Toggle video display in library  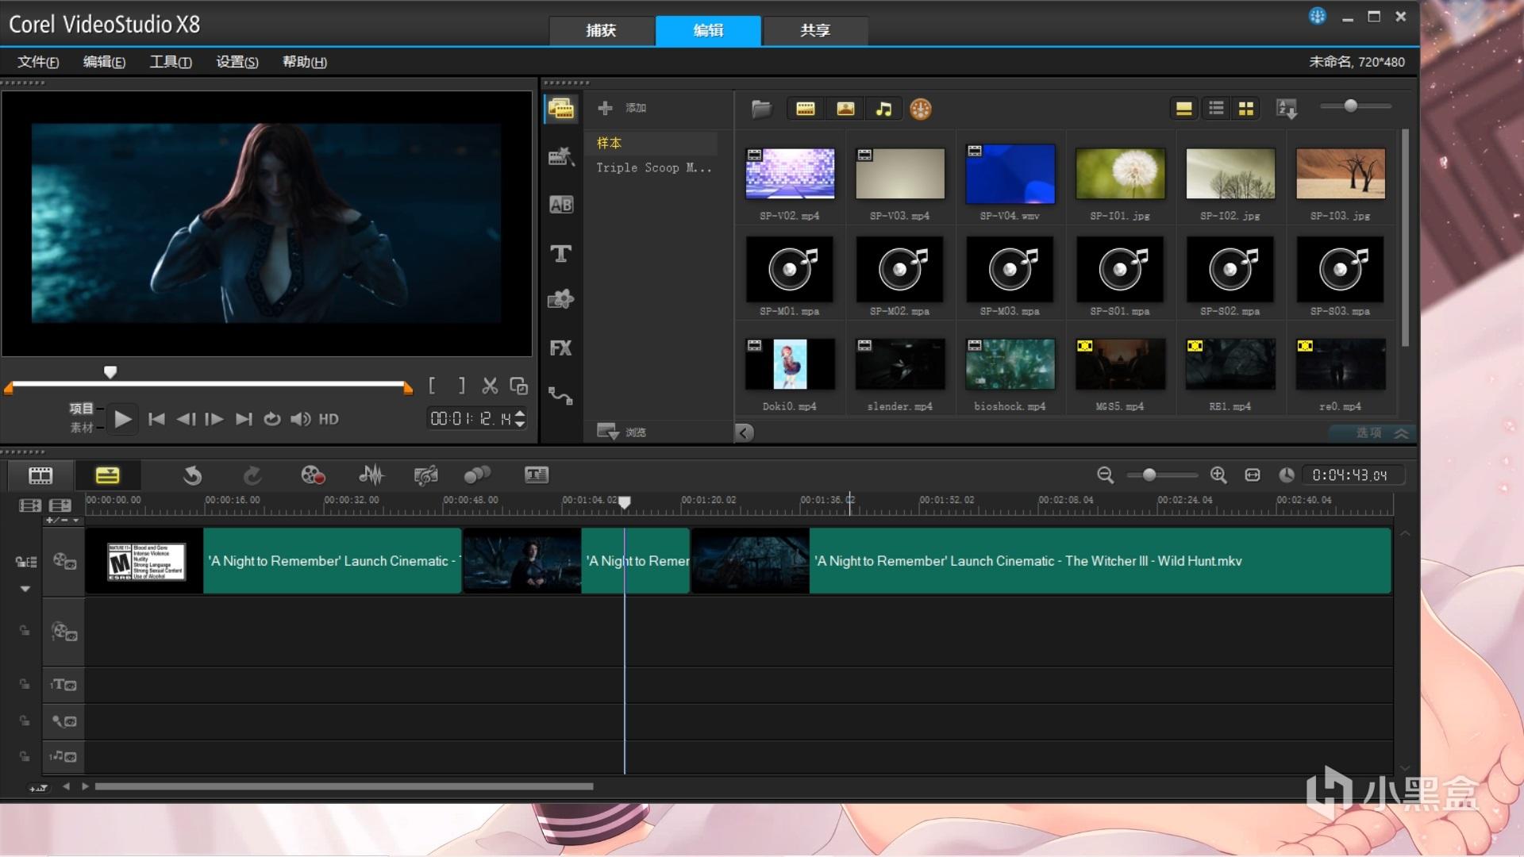click(x=806, y=109)
